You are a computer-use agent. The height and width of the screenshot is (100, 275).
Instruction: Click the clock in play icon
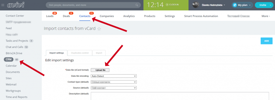[167, 5]
